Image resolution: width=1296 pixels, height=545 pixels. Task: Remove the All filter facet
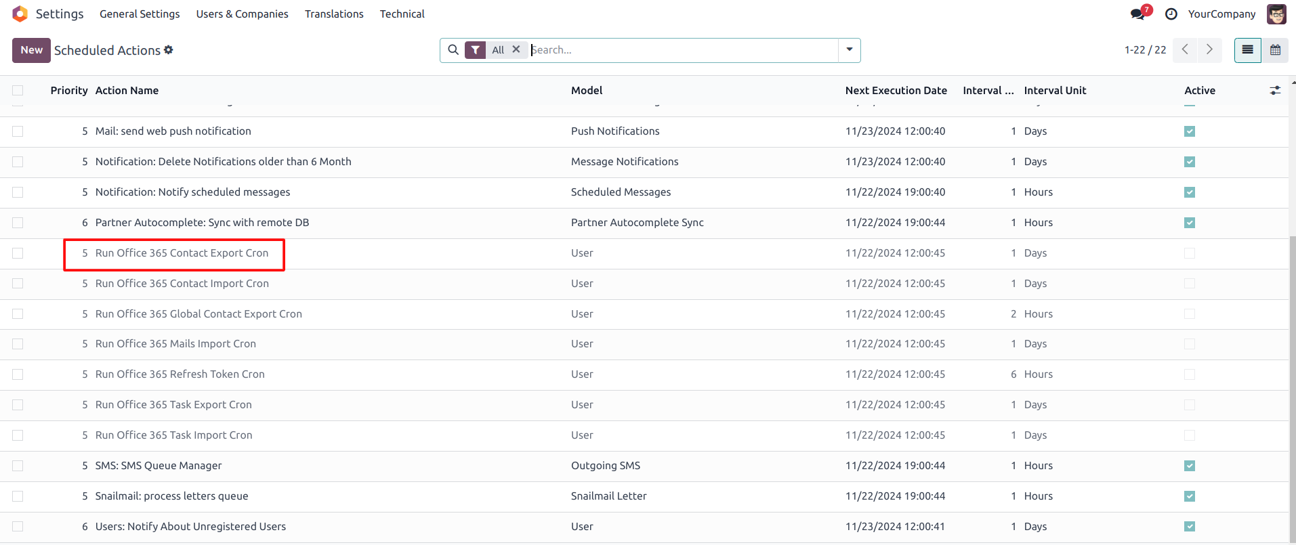coord(516,49)
